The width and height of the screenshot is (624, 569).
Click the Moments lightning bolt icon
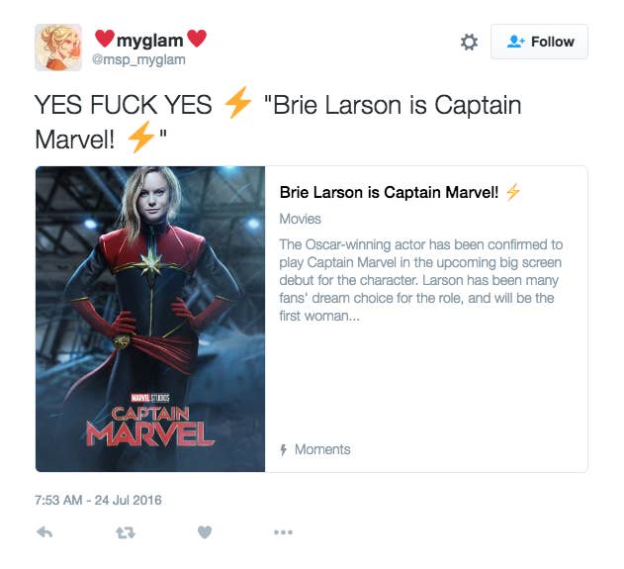click(x=284, y=449)
